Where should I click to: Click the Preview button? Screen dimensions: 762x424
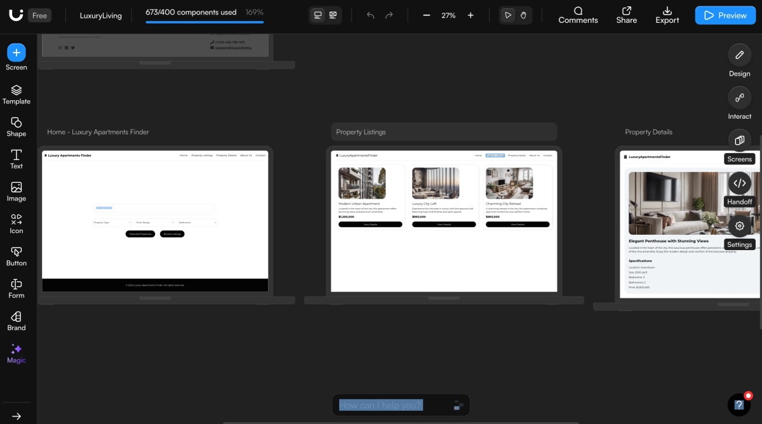(x=725, y=15)
